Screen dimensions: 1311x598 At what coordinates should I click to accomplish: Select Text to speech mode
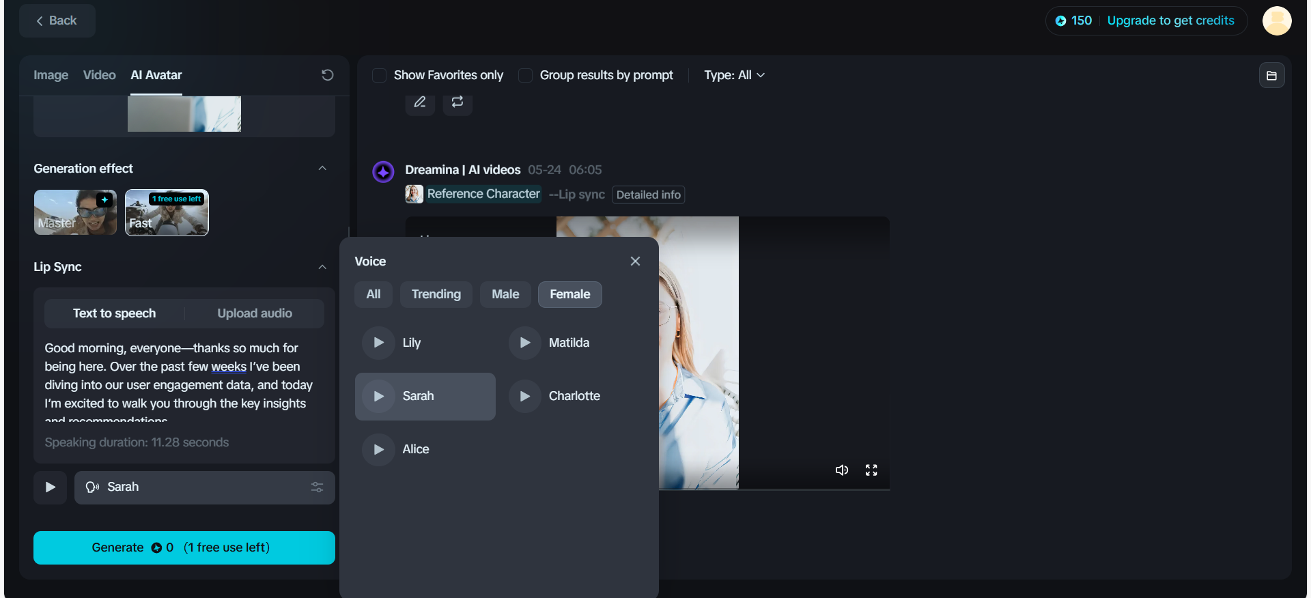tap(114, 313)
